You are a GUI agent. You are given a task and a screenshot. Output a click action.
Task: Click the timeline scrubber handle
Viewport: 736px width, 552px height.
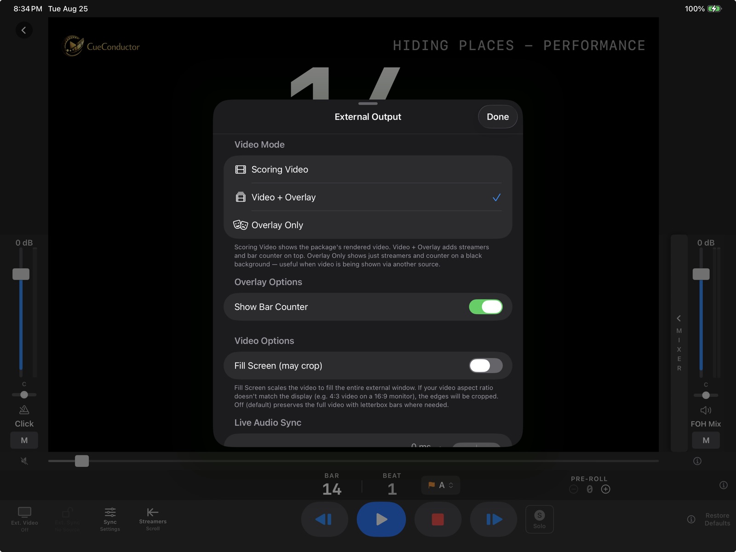click(x=82, y=461)
